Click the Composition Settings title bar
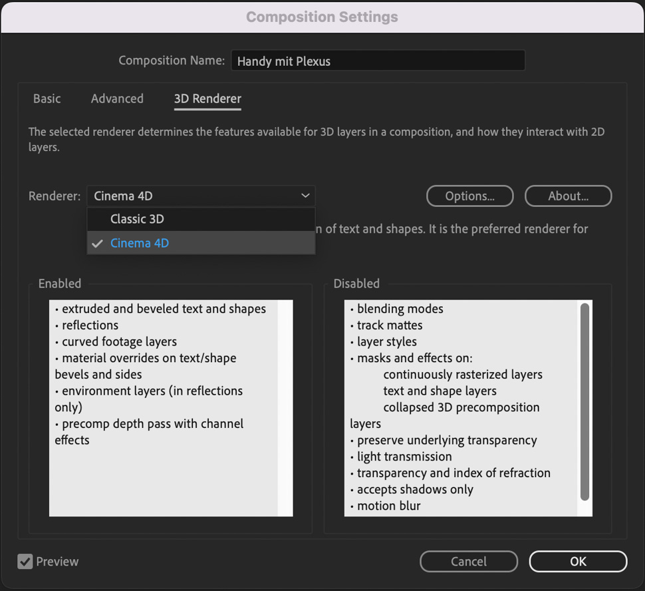Image resolution: width=645 pixels, height=591 pixels. click(x=322, y=17)
